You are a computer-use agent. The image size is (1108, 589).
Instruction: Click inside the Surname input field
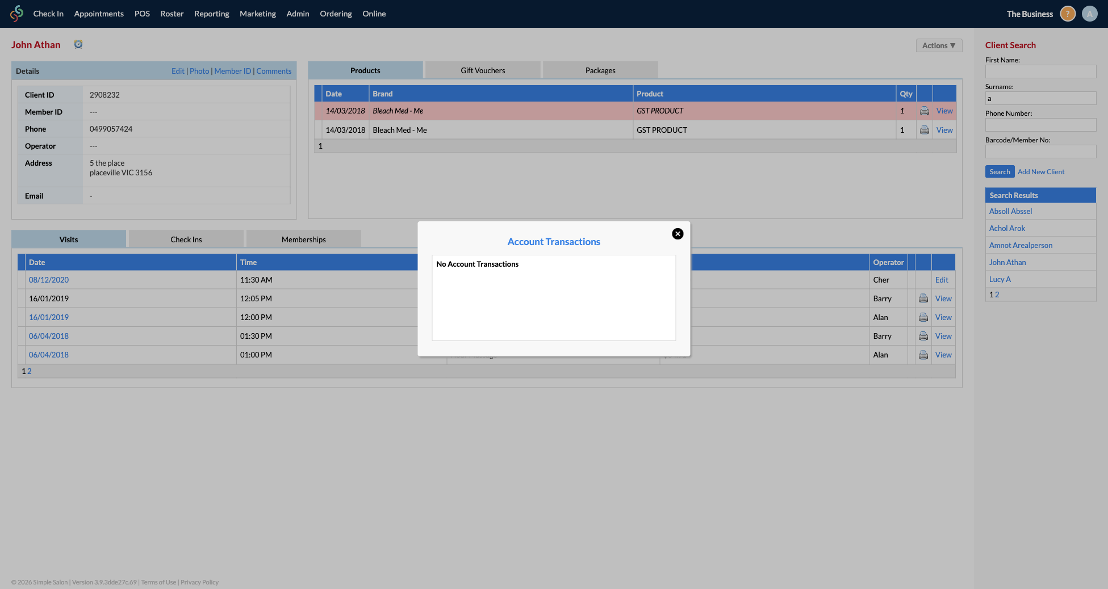pyautogui.click(x=1040, y=98)
